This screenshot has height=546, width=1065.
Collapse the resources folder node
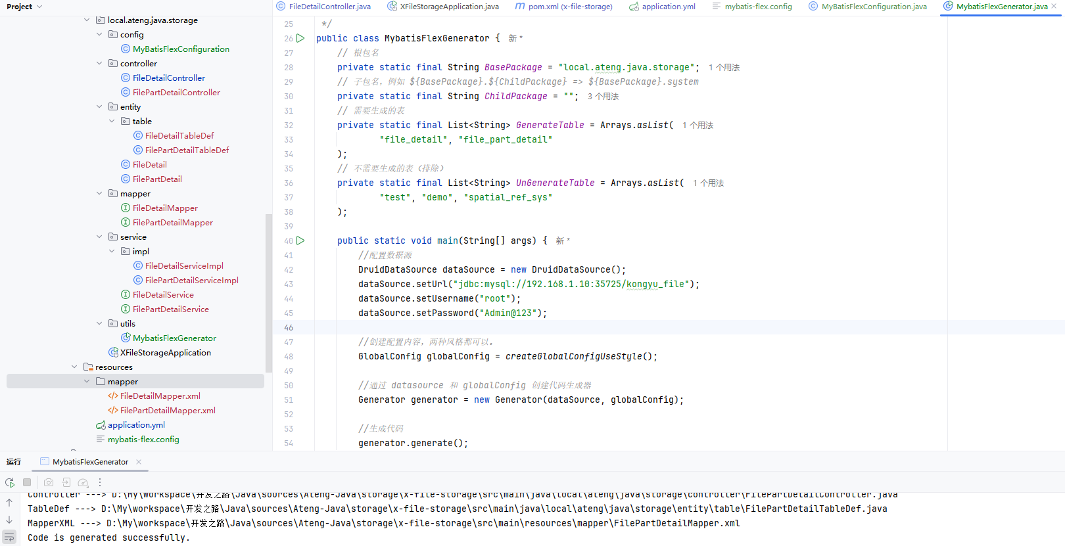(x=74, y=367)
